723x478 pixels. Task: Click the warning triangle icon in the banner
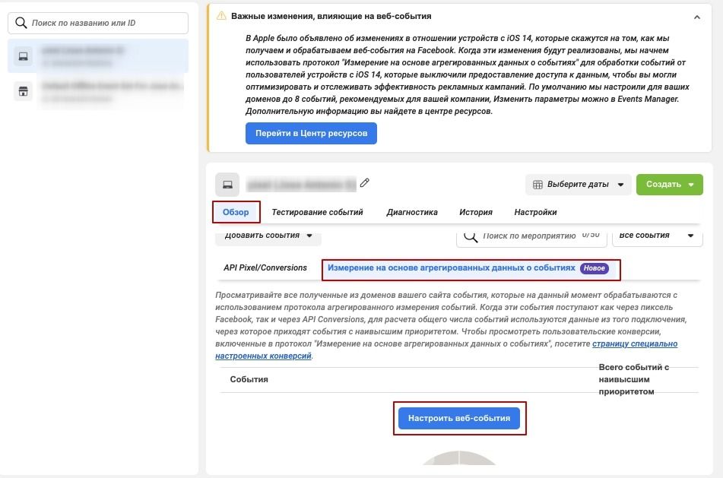(221, 15)
